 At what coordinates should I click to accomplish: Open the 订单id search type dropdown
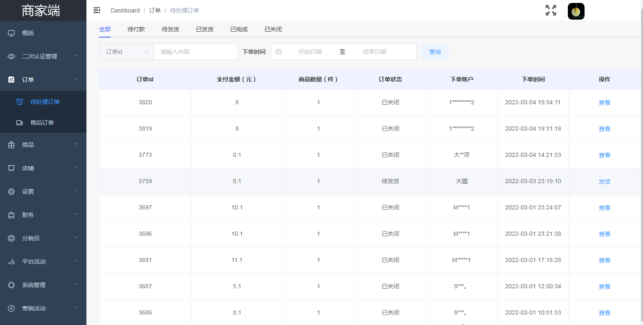pyautogui.click(x=127, y=52)
